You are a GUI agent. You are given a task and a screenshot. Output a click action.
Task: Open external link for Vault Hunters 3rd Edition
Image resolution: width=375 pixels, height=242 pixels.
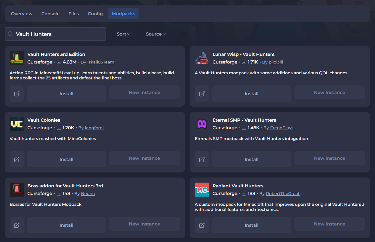(17, 94)
